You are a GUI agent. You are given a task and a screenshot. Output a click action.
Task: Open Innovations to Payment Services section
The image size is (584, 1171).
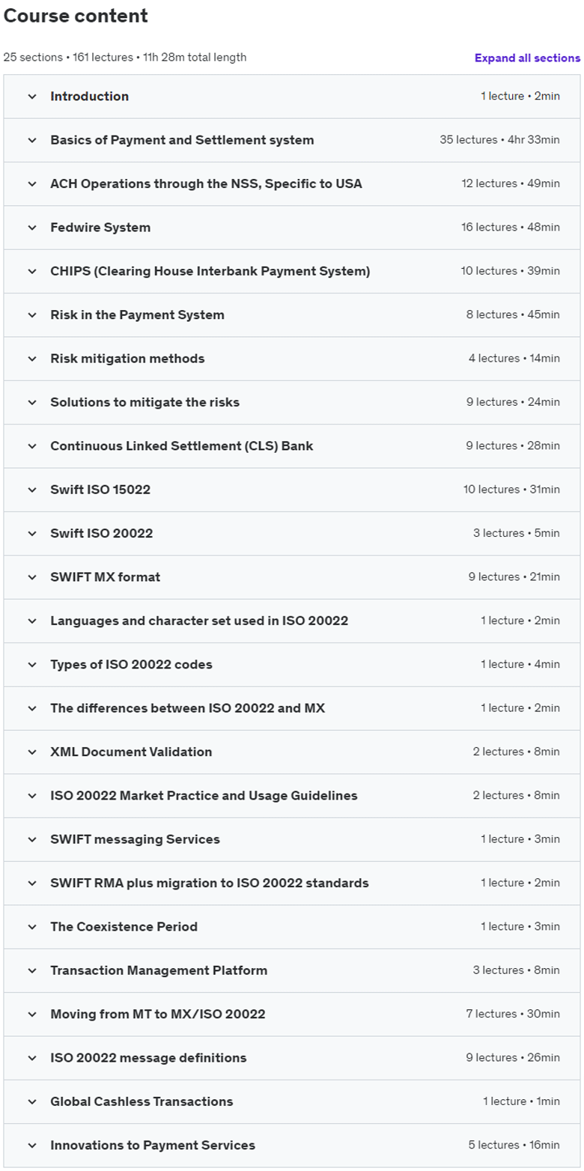(x=292, y=1145)
